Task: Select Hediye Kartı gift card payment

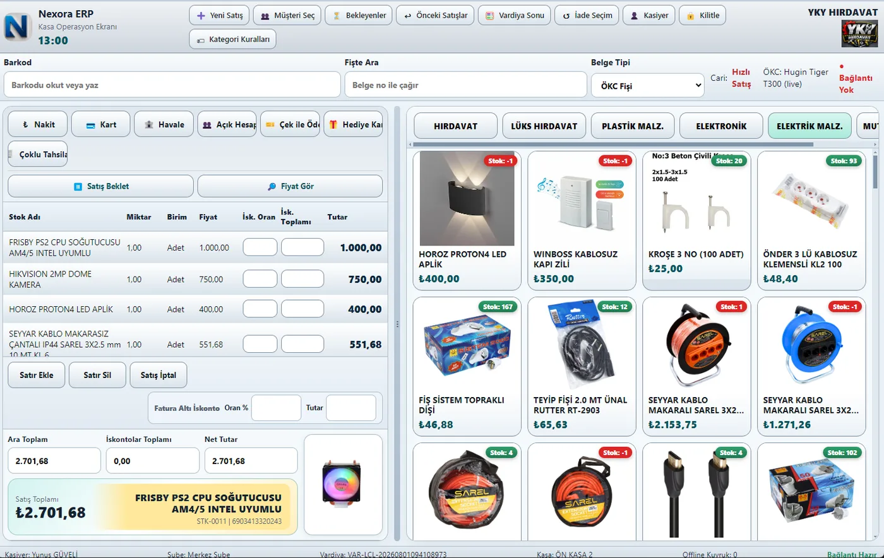Action: coord(354,124)
